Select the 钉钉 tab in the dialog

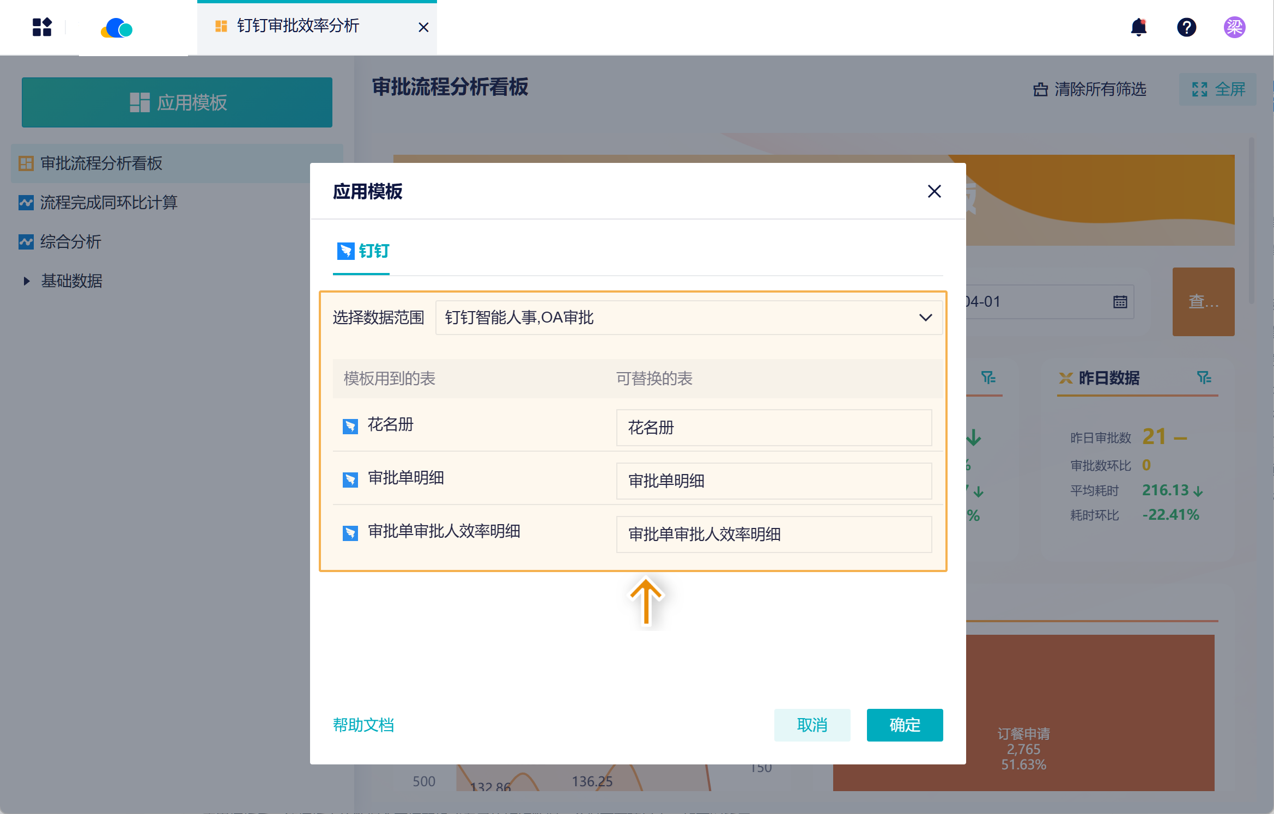coord(361,251)
